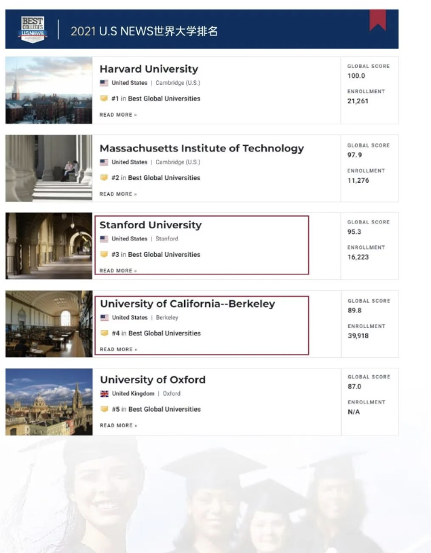Viewport: 431px width, 553px height.
Task: Click 'Oxford' city text beside United Kingdom
Action: pyautogui.click(x=172, y=393)
